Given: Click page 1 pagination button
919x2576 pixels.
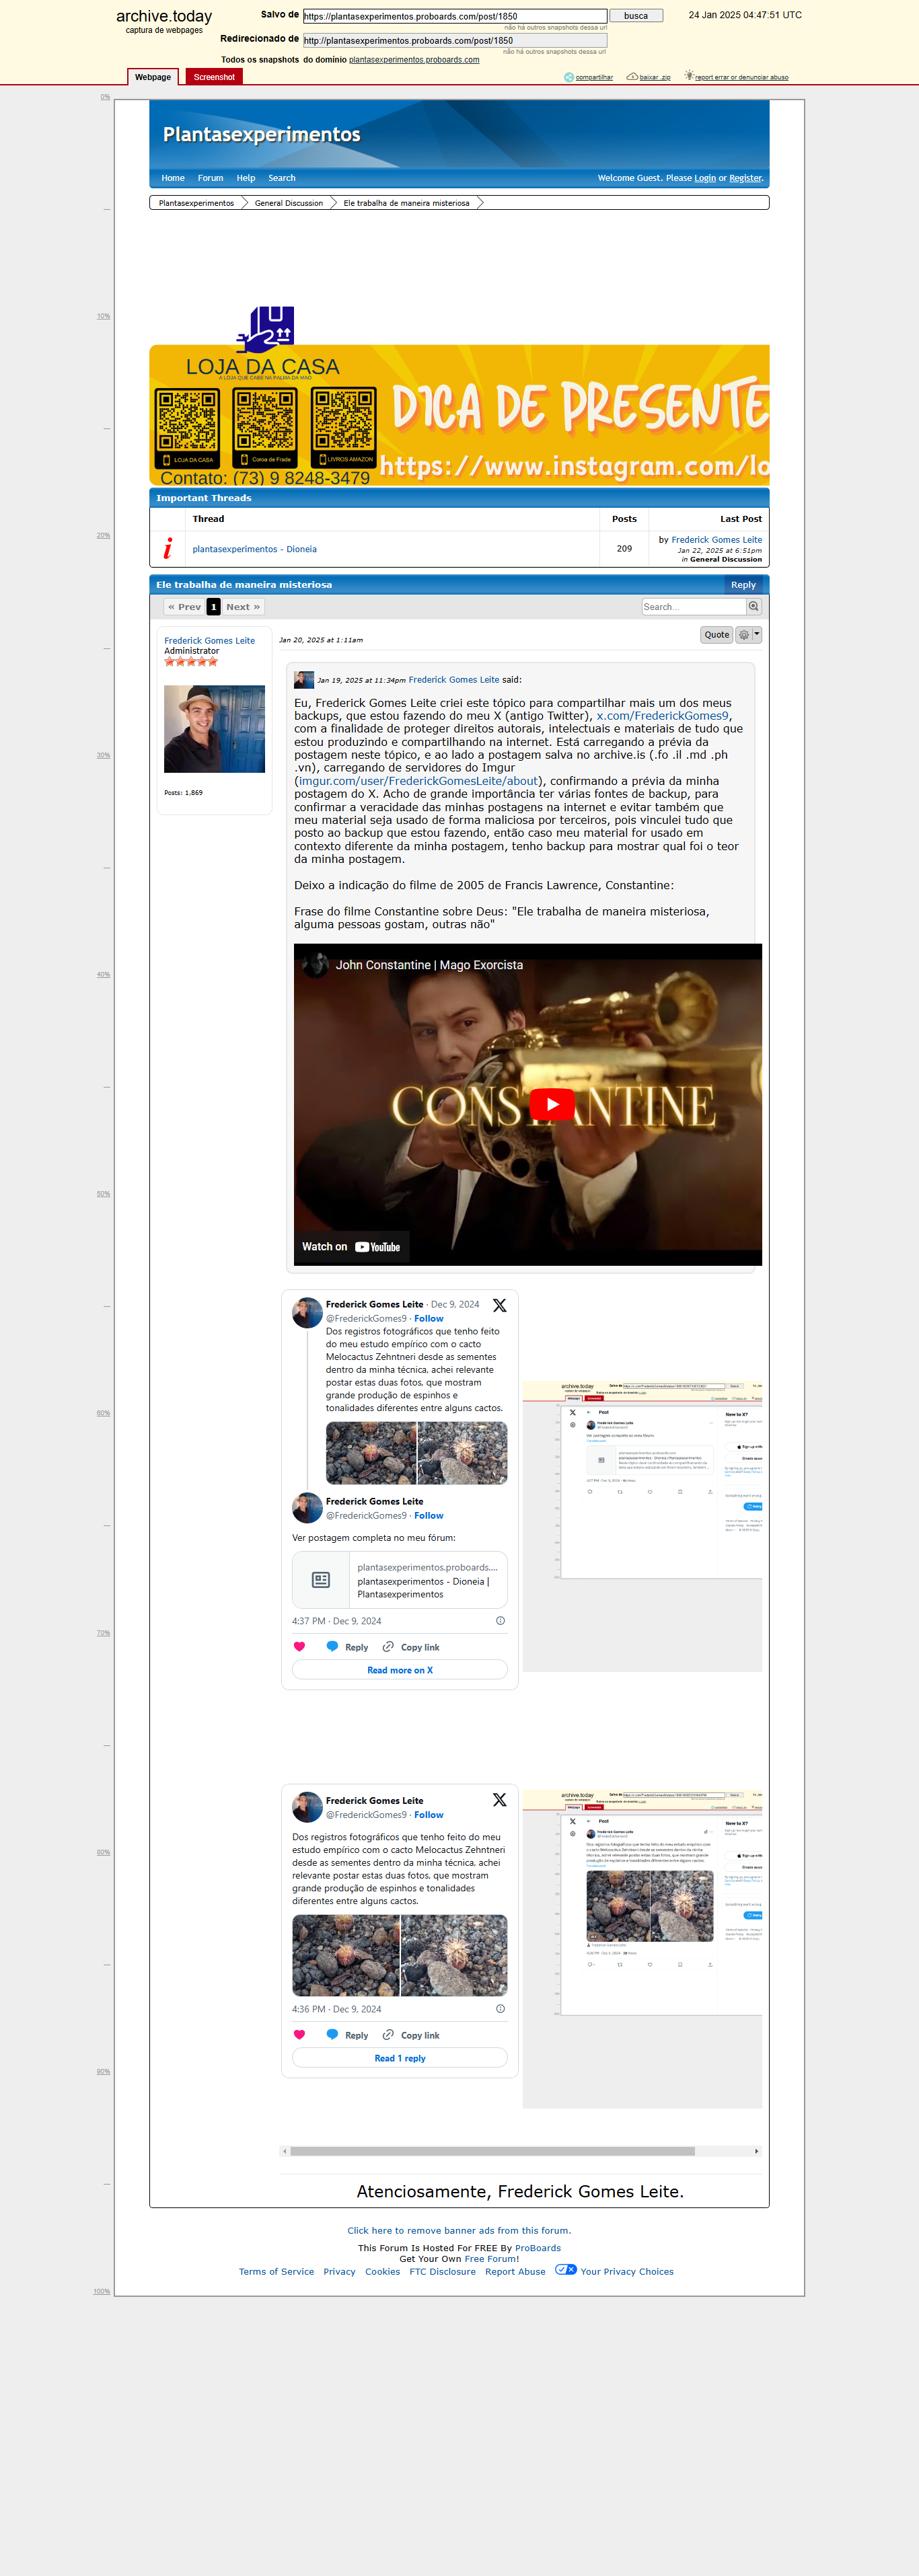Looking at the screenshot, I should [x=213, y=607].
